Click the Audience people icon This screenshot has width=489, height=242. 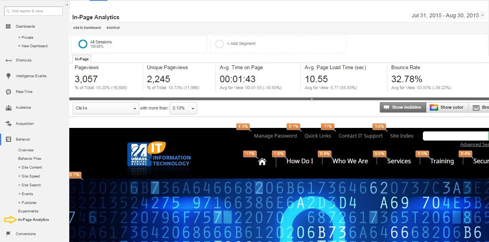(x=8, y=108)
